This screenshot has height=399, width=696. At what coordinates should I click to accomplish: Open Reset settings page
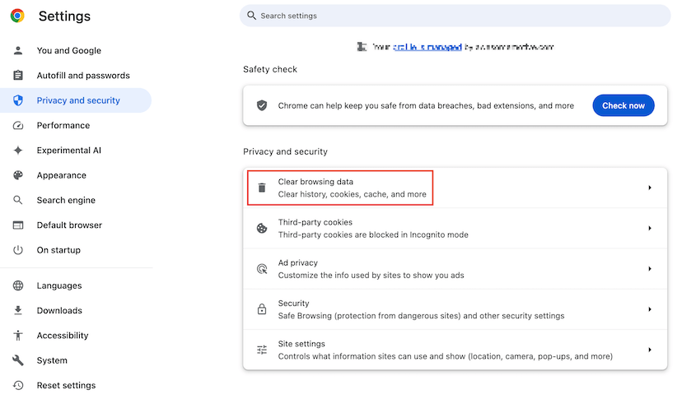[x=76, y=385]
